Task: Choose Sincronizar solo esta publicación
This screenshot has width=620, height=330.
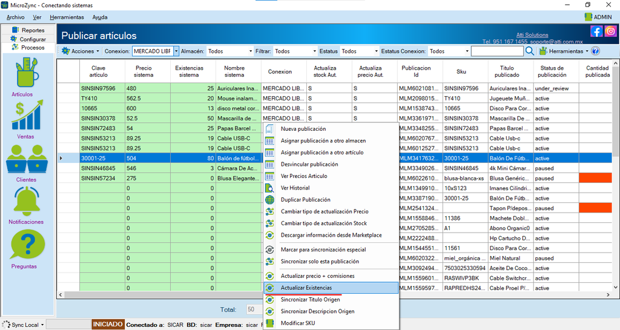Action: pyautogui.click(x=331, y=261)
